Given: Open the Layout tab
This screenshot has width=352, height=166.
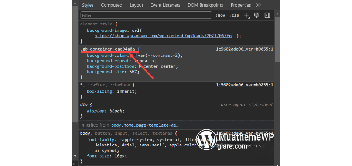Looking at the screenshot, I should 136,5.
